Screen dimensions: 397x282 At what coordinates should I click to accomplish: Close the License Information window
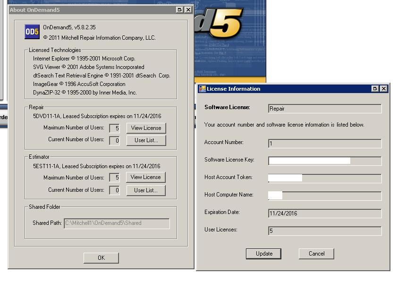[383, 89]
